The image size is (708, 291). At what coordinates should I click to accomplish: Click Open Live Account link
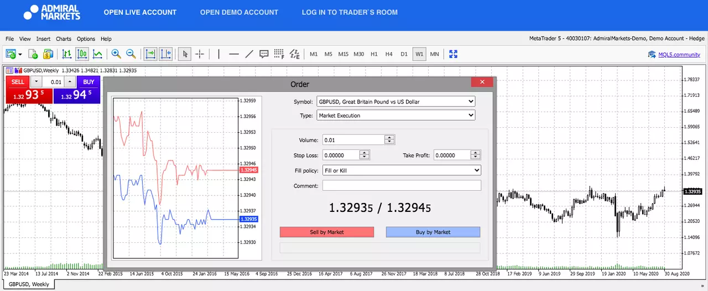[140, 12]
